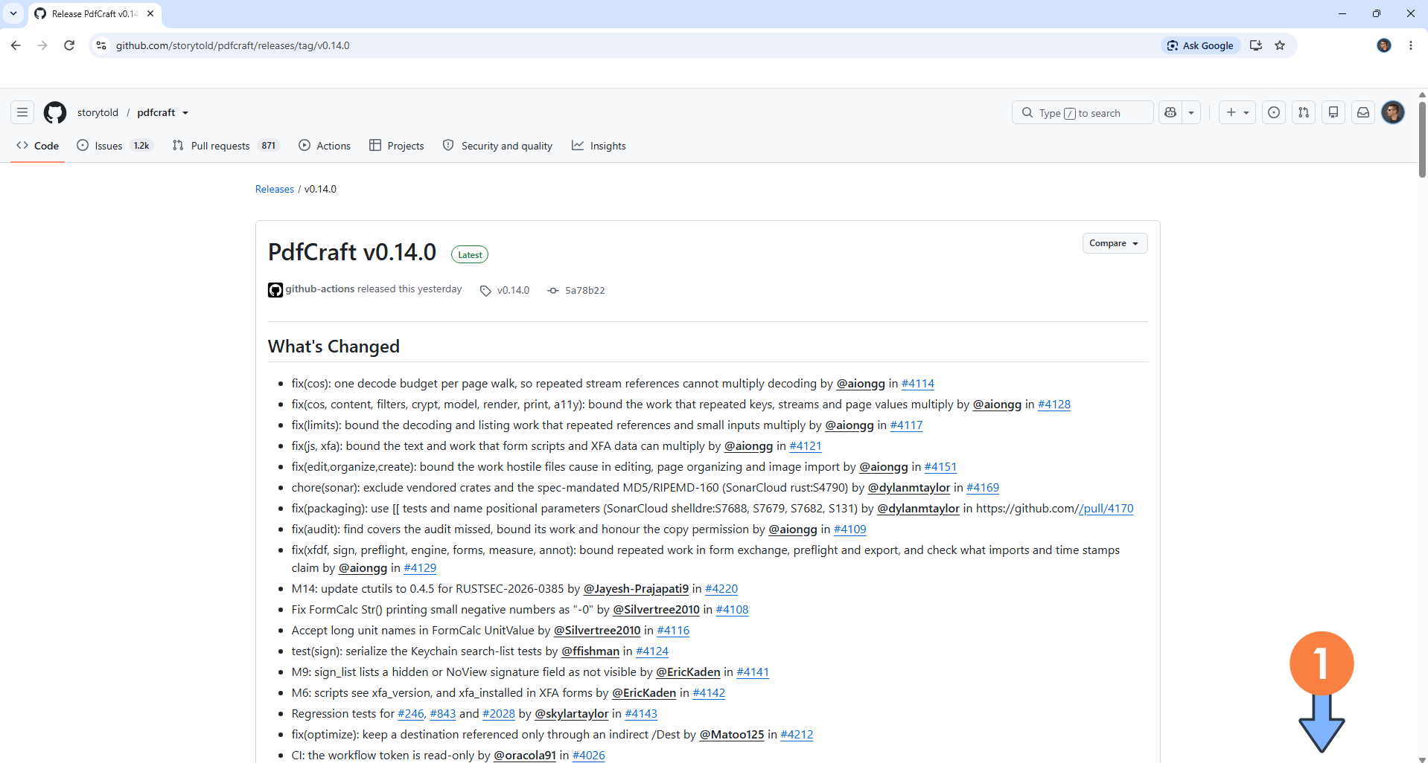Open pull request #4129

point(420,568)
